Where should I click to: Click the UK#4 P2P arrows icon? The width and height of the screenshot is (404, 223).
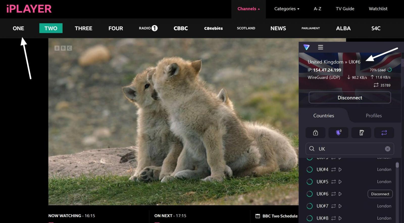[334, 170]
